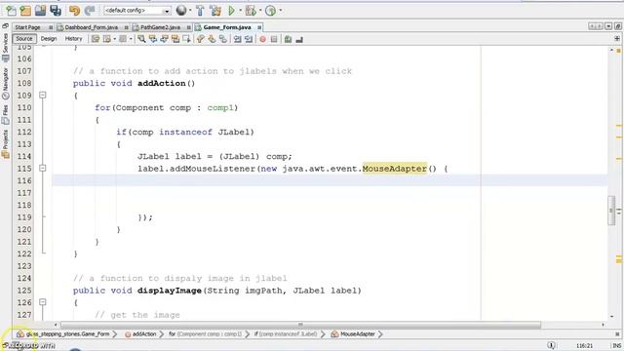Open Profile project dropdown arrow
The width and height of the screenshot is (624, 351).
click(x=281, y=11)
